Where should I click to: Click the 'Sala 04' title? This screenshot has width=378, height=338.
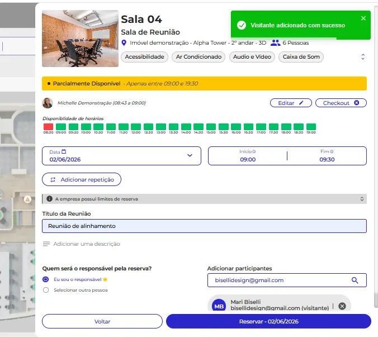pos(141,19)
